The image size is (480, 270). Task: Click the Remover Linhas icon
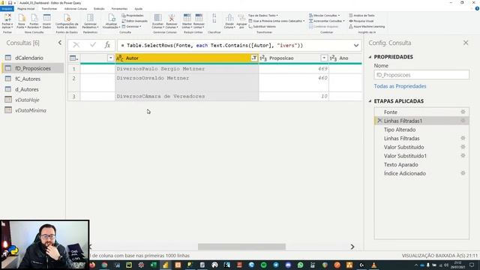(199, 18)
